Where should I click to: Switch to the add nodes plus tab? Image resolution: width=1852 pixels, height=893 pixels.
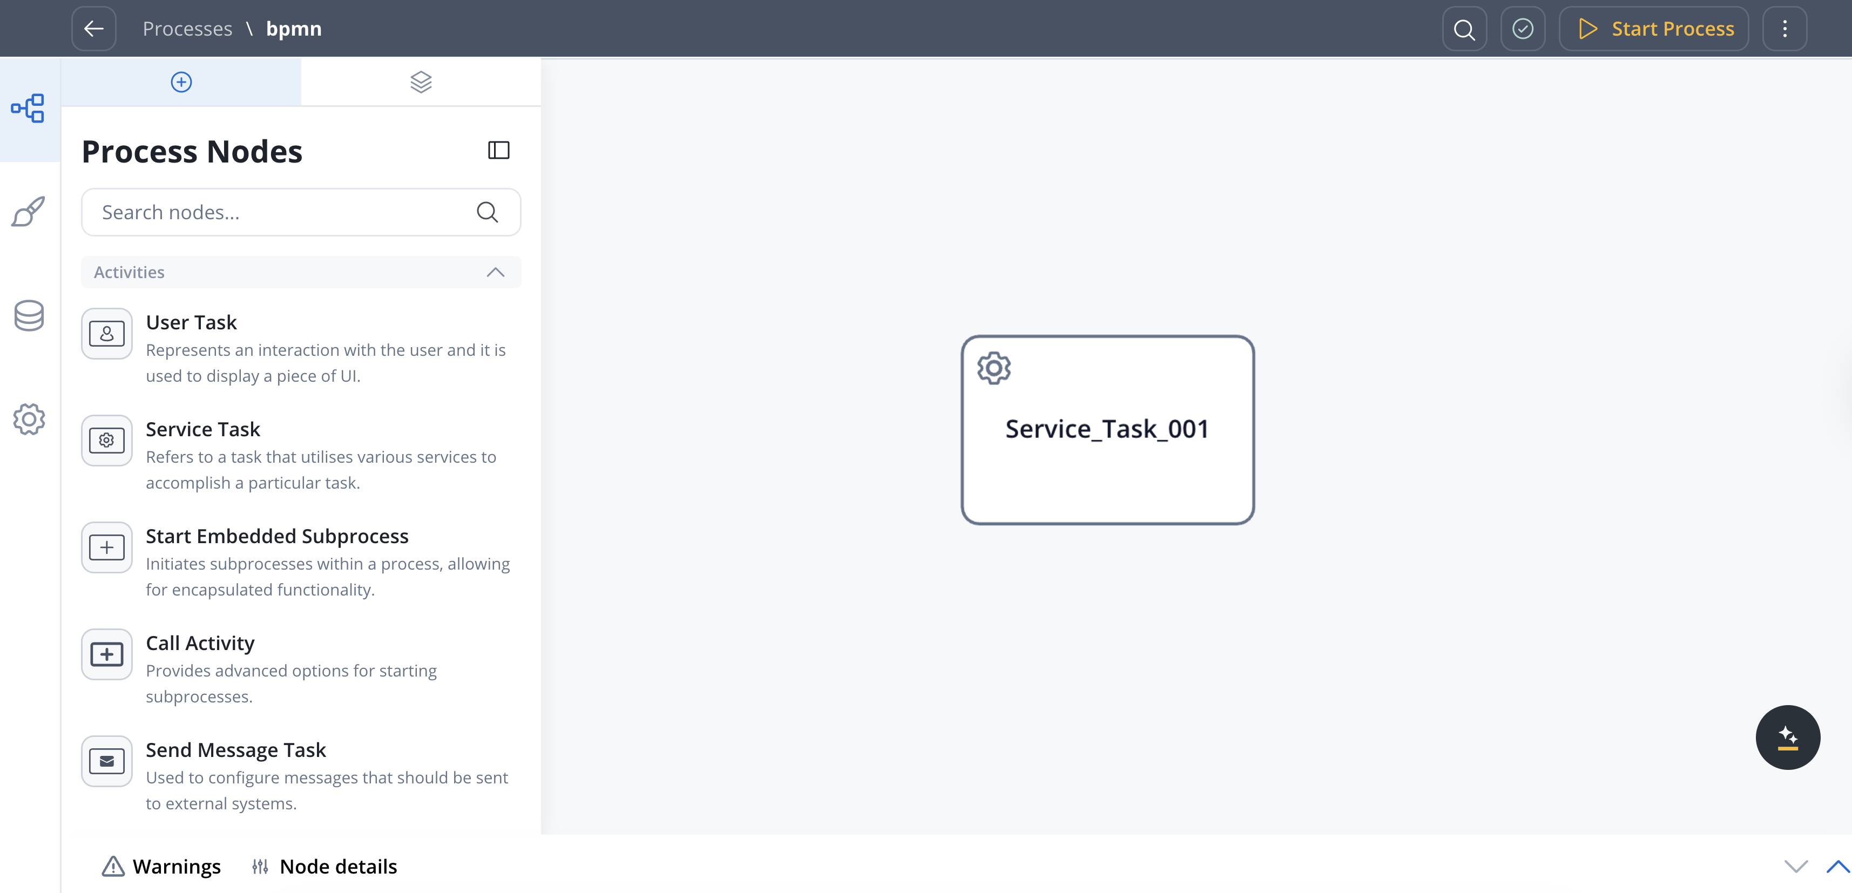point(181,82)
